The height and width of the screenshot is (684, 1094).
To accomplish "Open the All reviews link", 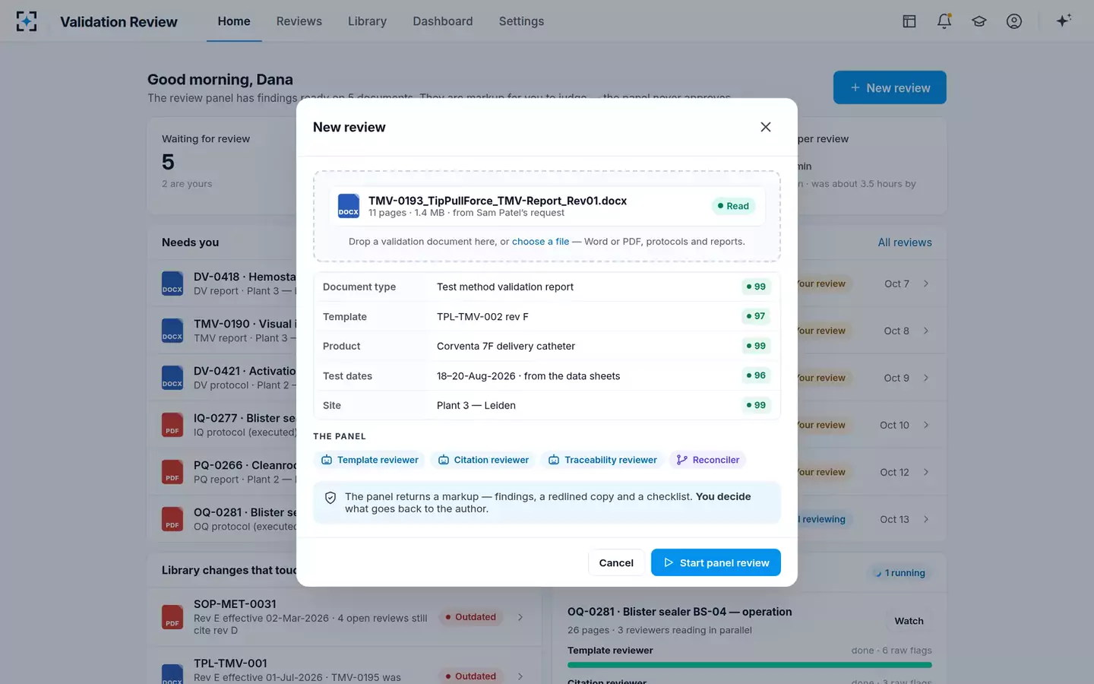I will point(905,242).
